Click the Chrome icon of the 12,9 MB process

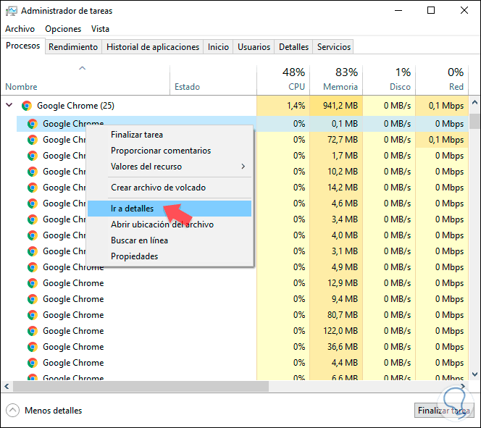coord(32,283)
